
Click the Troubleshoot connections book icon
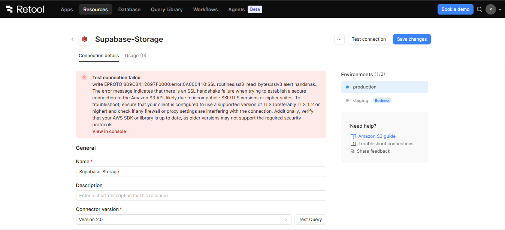coord(353,144)
